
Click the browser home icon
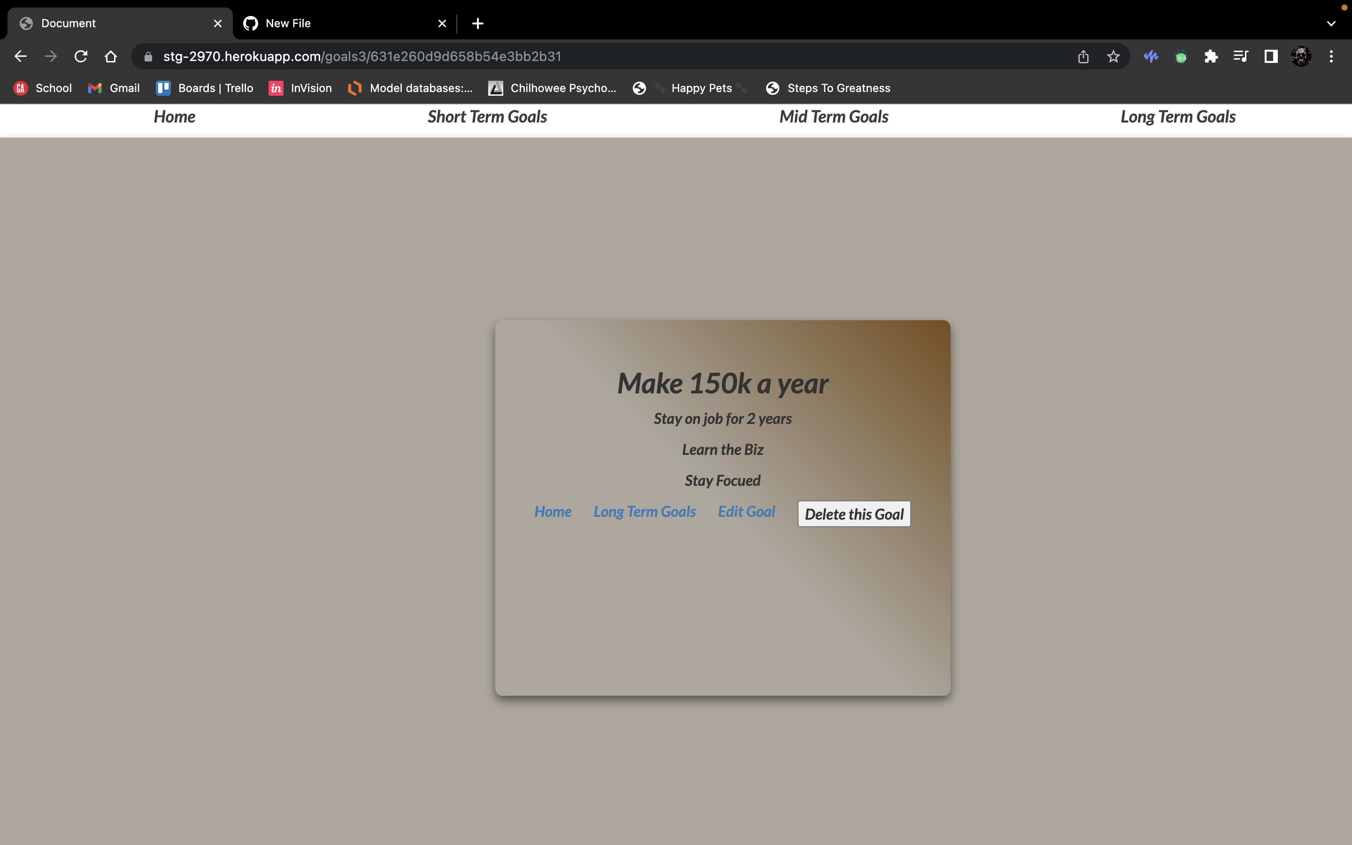point(110,56)
